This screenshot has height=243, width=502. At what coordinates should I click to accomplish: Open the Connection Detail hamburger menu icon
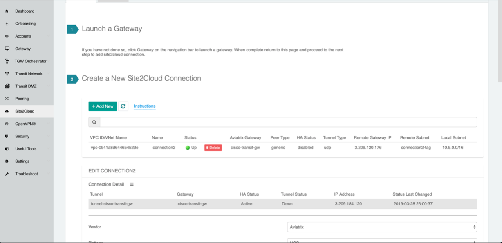tap(132, 184)
